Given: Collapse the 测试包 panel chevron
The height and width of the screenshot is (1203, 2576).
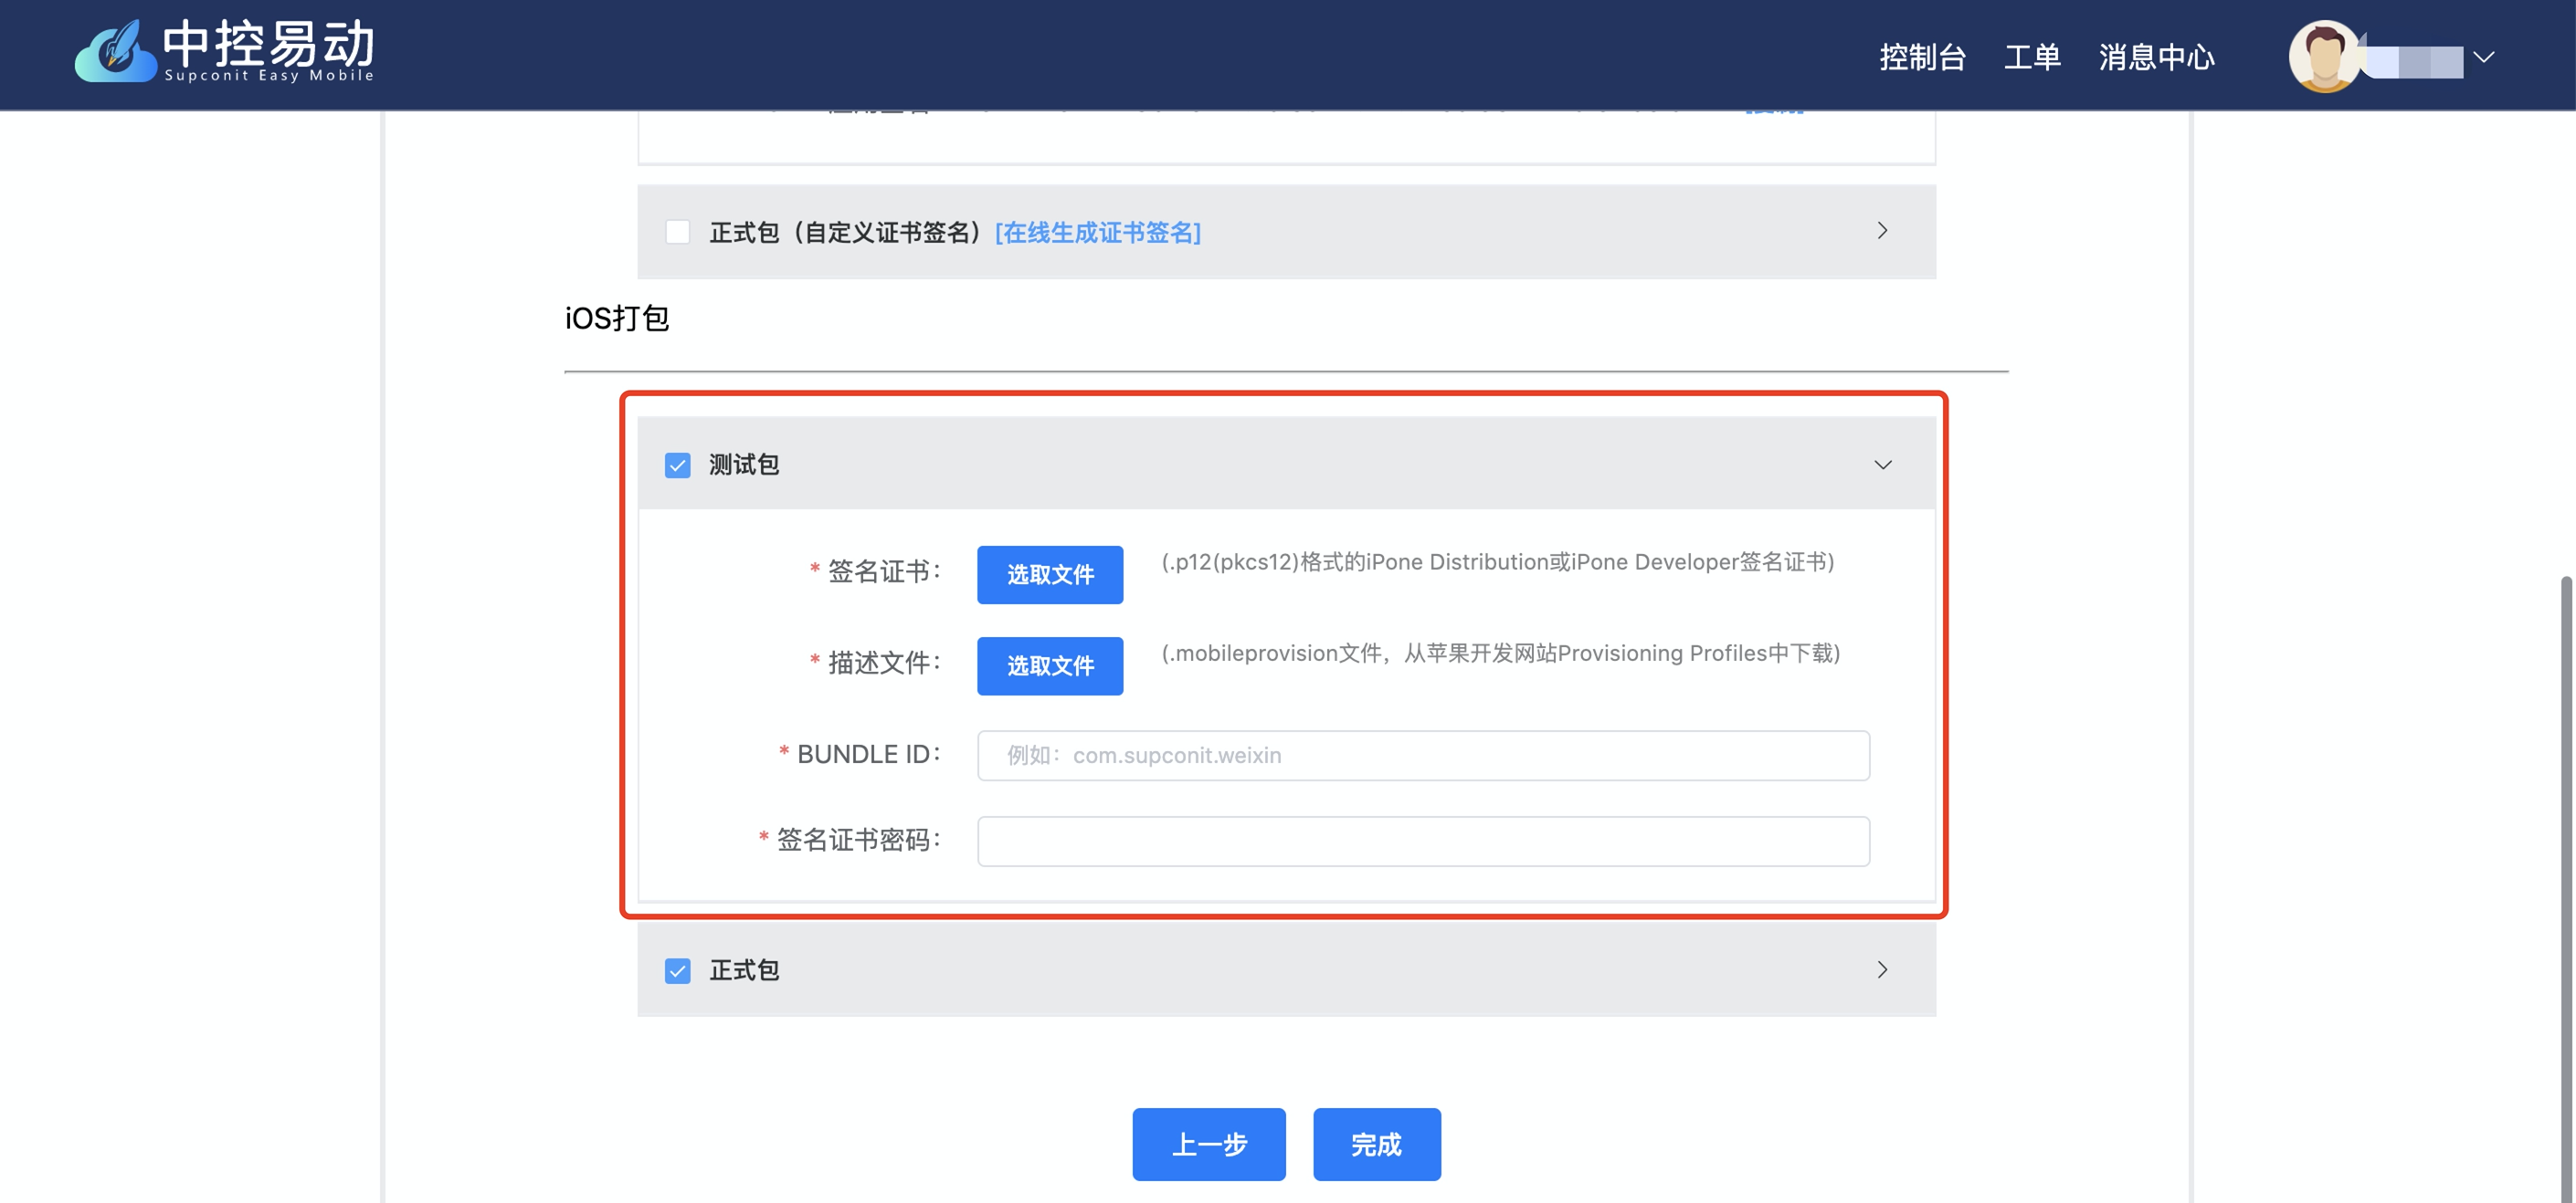Looking at the screenshot, I should pos(1883,465).
